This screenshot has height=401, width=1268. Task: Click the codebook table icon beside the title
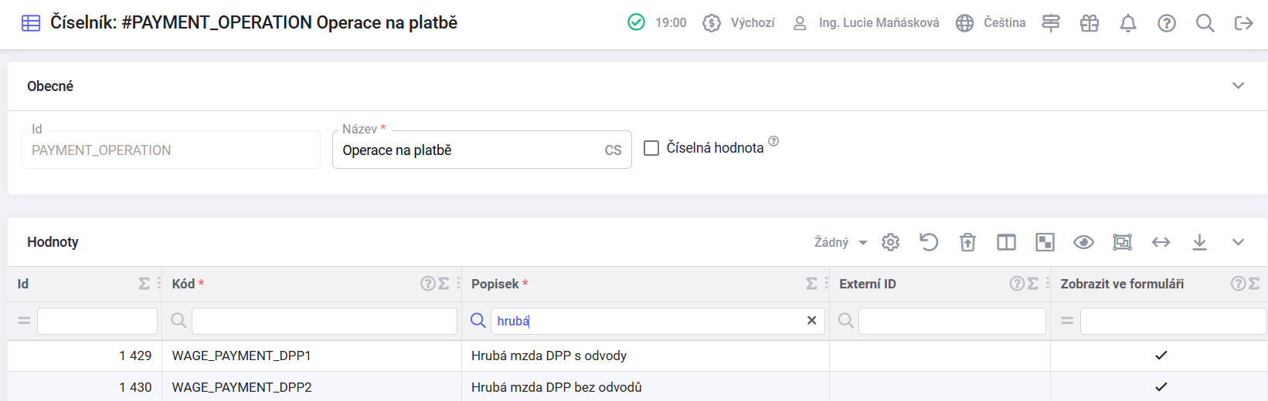coord(31,23)
